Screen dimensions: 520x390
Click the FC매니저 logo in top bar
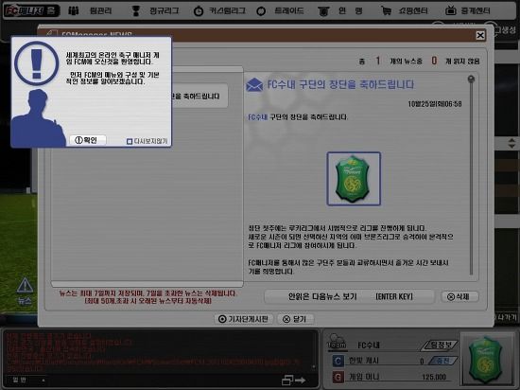tap(30, 10)
